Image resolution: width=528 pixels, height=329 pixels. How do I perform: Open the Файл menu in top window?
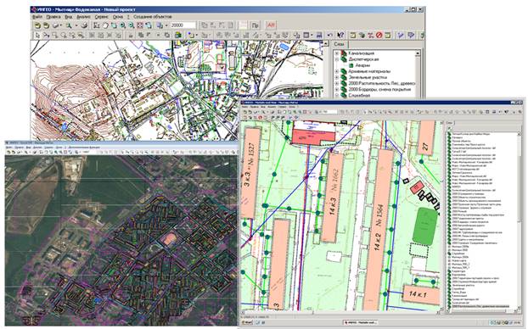37,16
